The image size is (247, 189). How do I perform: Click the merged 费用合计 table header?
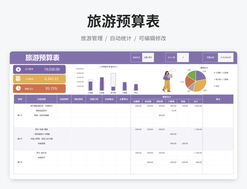click(167, 97)
